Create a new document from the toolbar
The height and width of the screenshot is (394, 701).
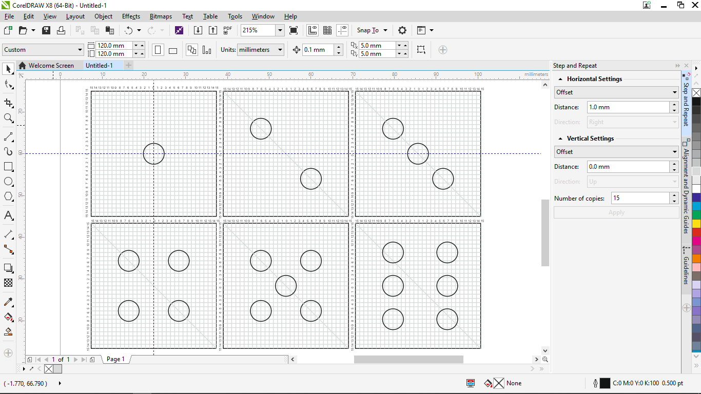pyautogui.click(x=8, y=30)
